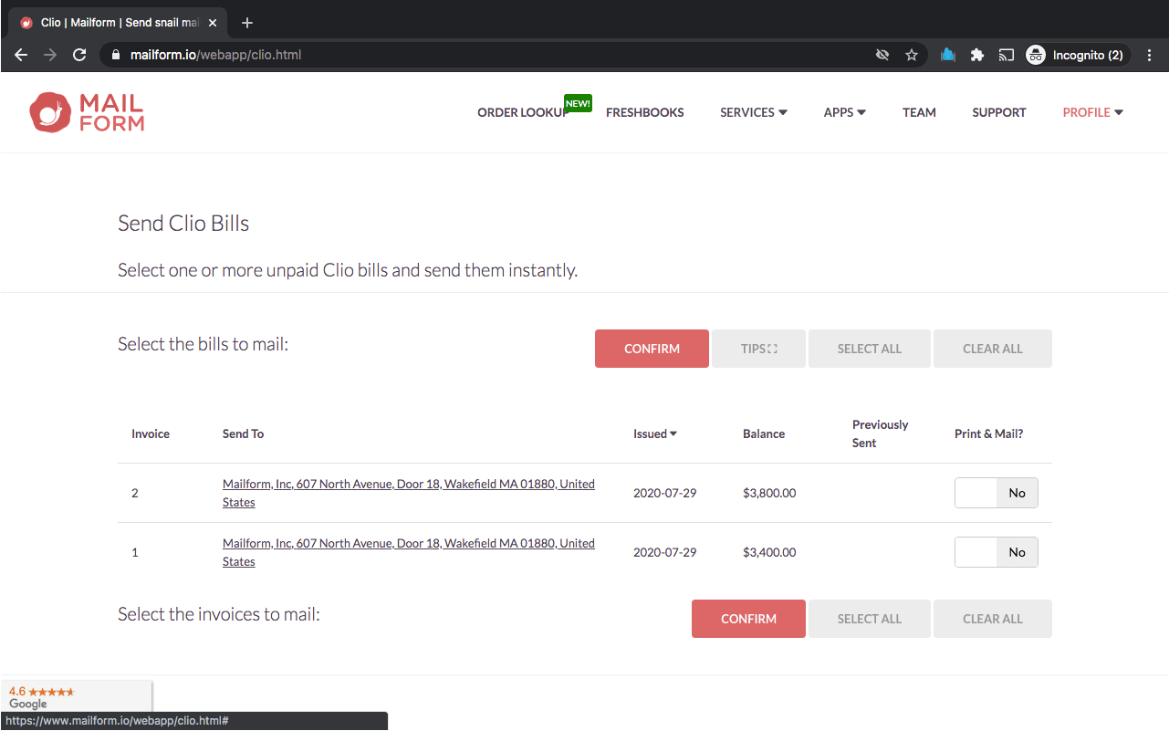Click the Balance column header
1169x731 pixels.
(x=764, y=433)
